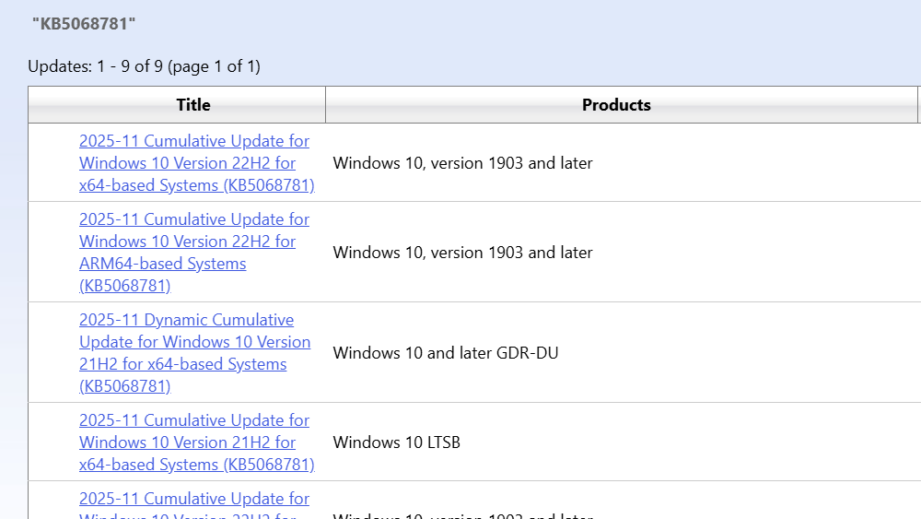This screenshot has height=519, width=921.
Task: Click the "KB5068781" search term heading
Action: pyautogui.click(x=84, y=23)
